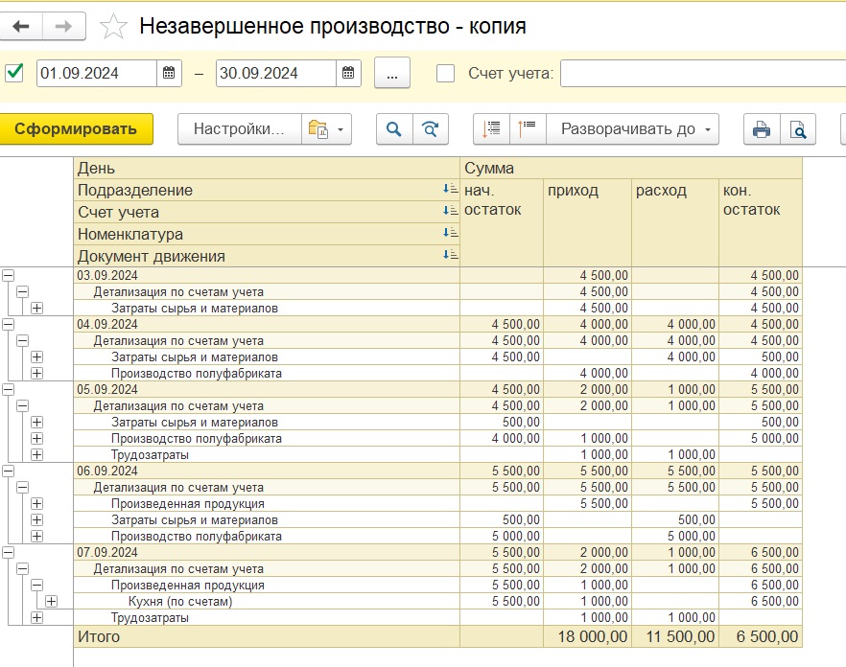Collapse the 04.09.2024 group
The width and height of the screenshot is (846, 667).
pyautogui.click(x=8, y=324)
